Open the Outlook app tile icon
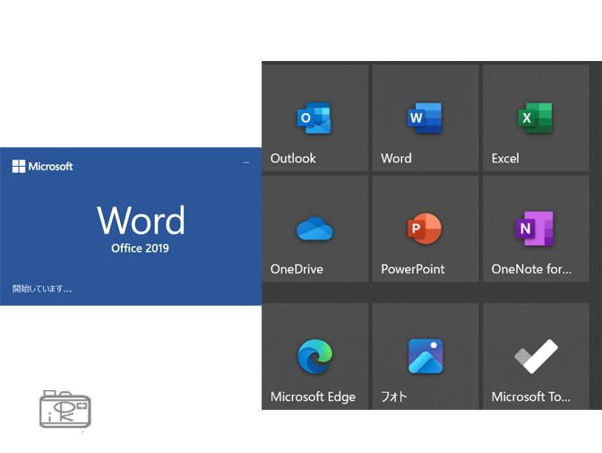The image size is (602, 453). tap(314, 118)
